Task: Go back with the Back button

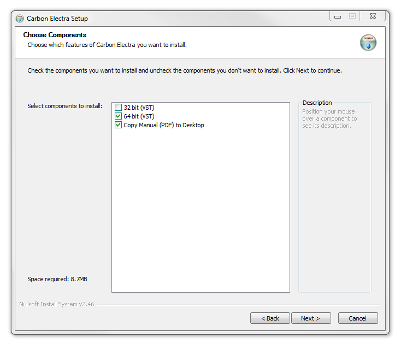Action: coord(270,318)
